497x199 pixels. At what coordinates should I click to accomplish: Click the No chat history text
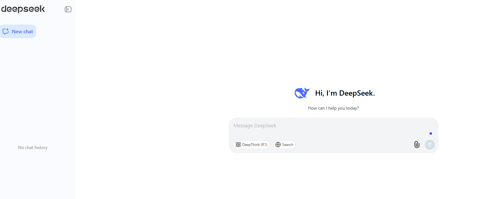(x=33, y=147)
